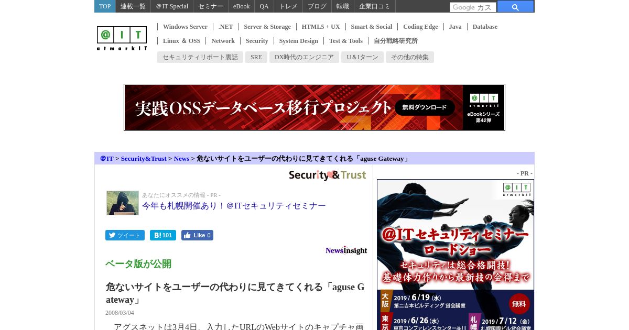Click the @ITセキュリティセミナー ロードショー side ad
Image resolution: width=629 pixels, height=330 pixels.
[x=456, y=255]
